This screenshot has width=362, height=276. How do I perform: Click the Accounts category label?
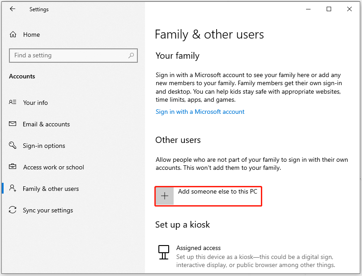[x=22, y=76]
